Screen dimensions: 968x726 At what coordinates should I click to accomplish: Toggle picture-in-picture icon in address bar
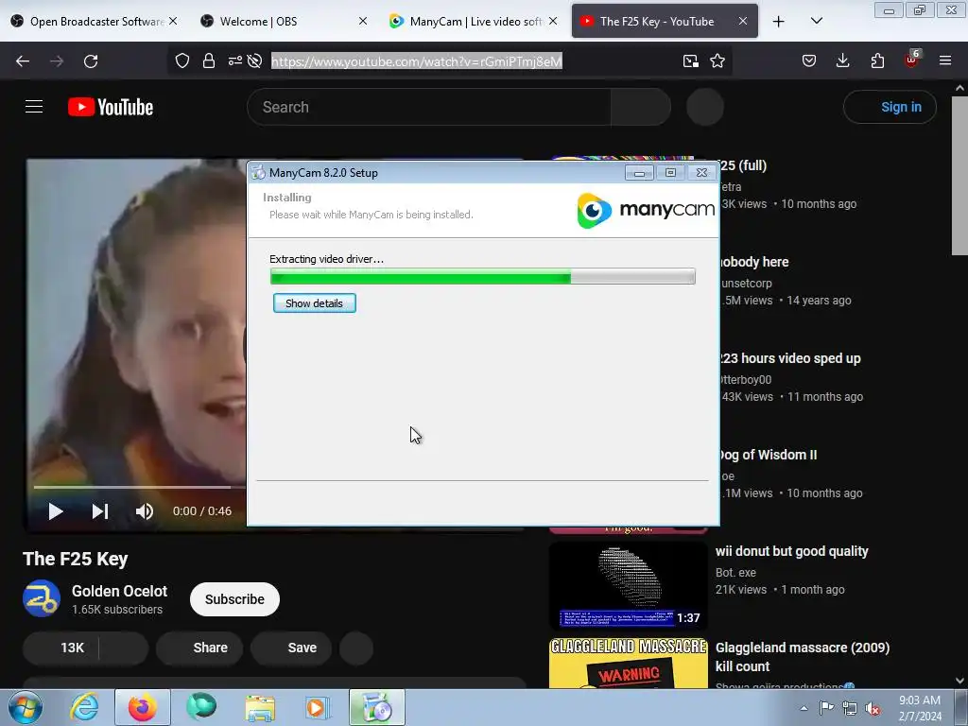coord(691,60)
